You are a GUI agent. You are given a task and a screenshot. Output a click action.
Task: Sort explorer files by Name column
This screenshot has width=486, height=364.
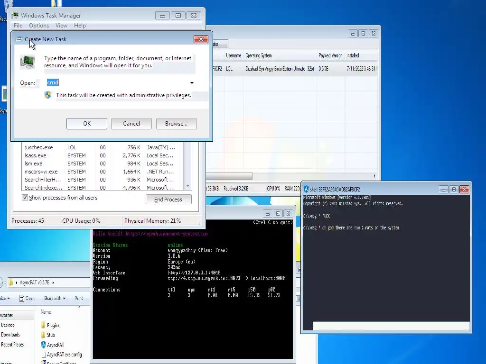pos(46,312)
